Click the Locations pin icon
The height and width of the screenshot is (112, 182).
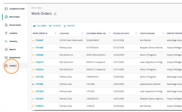pyautogui.click(x=6, y=33)
